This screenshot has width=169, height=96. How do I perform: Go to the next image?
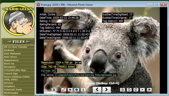coord(107,90)
